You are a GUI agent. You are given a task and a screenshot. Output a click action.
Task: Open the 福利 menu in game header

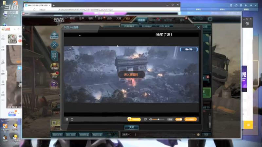coord(91,18)
